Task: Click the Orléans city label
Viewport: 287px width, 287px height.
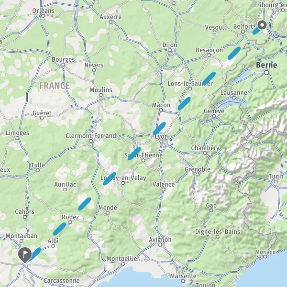Action: [44, 11]
